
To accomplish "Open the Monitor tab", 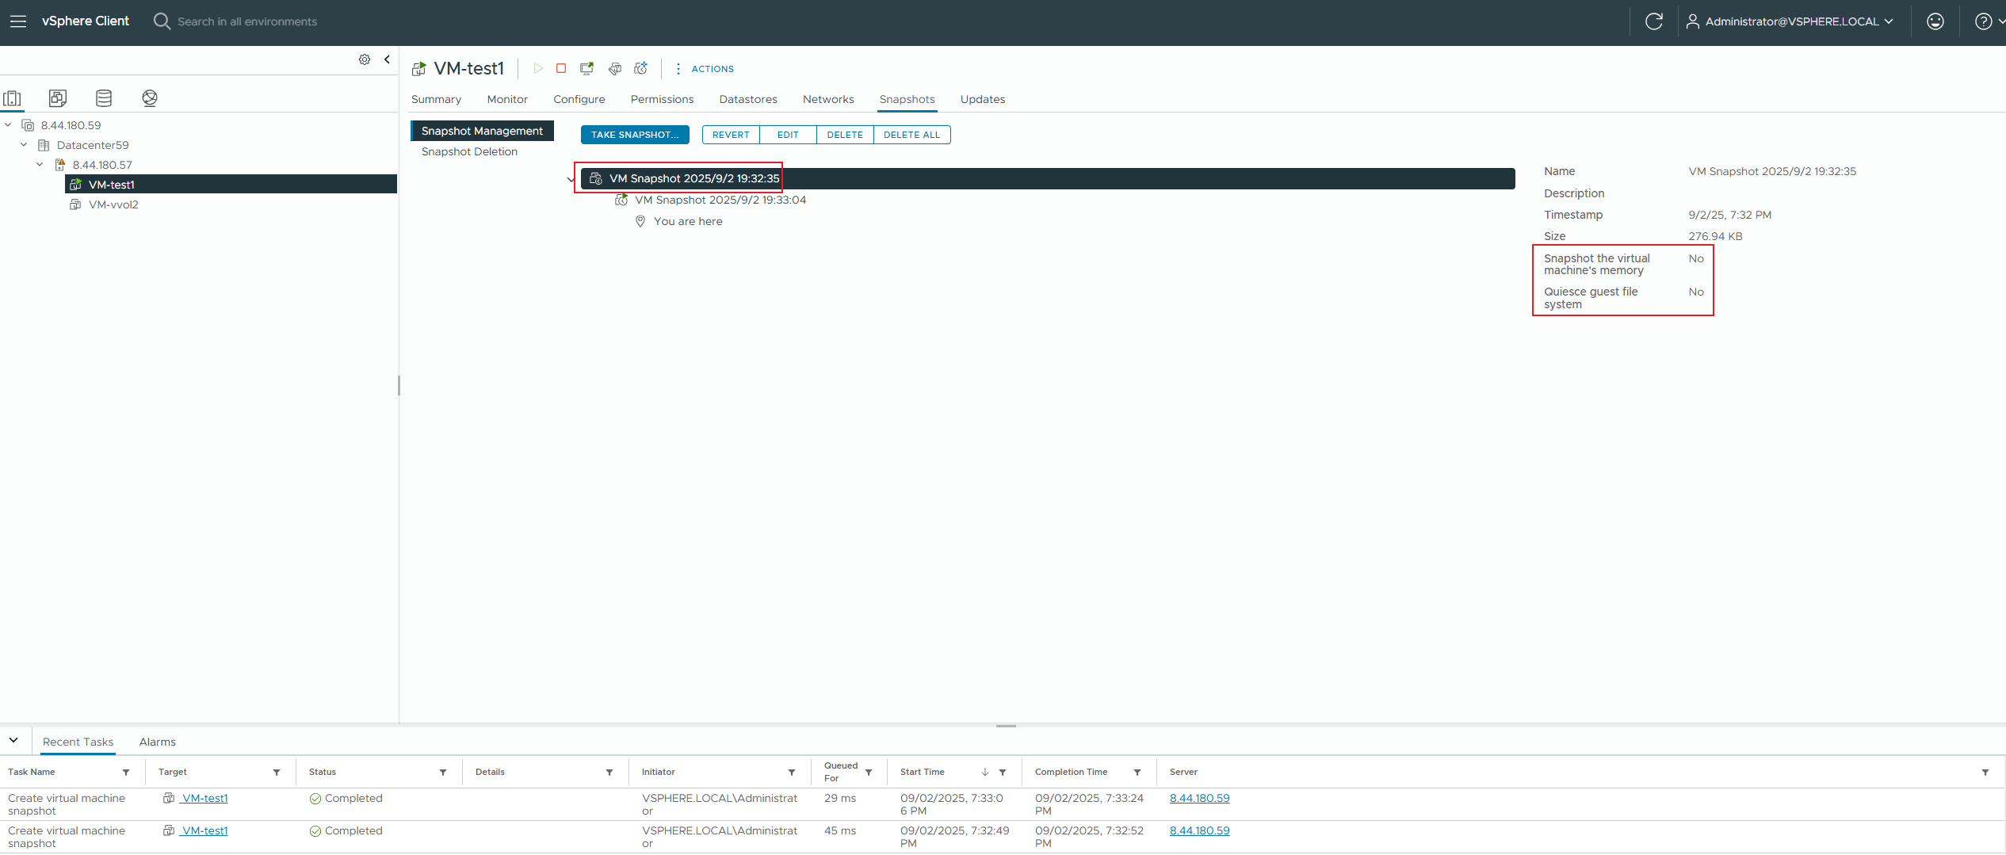I will [507, 99].
